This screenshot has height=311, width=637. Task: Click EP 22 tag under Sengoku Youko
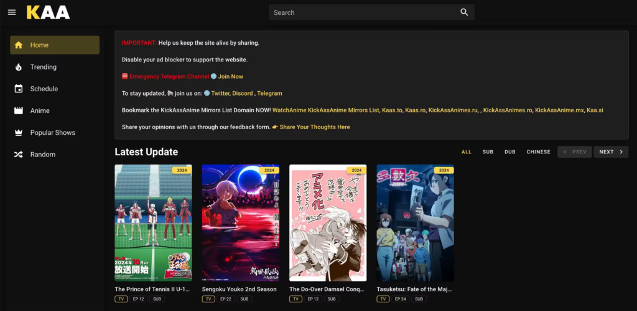point(225,299)
